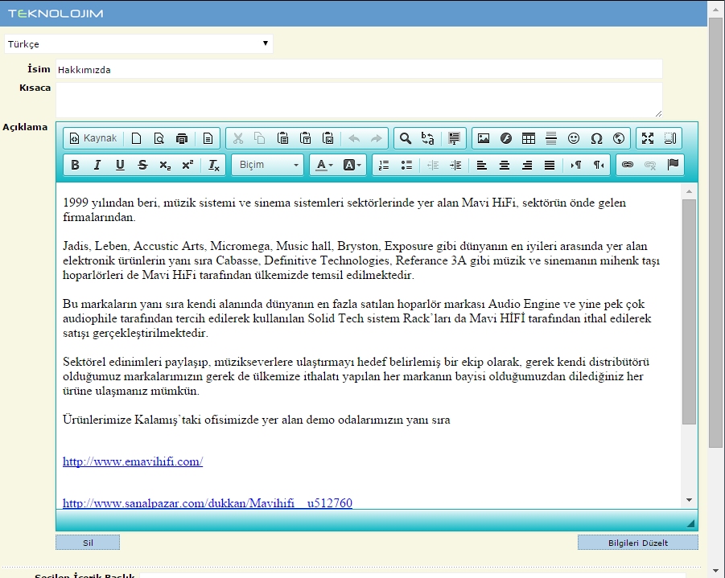Align text to the right
The height and width of the screenshot is (578, 725).
click(526, 165)
